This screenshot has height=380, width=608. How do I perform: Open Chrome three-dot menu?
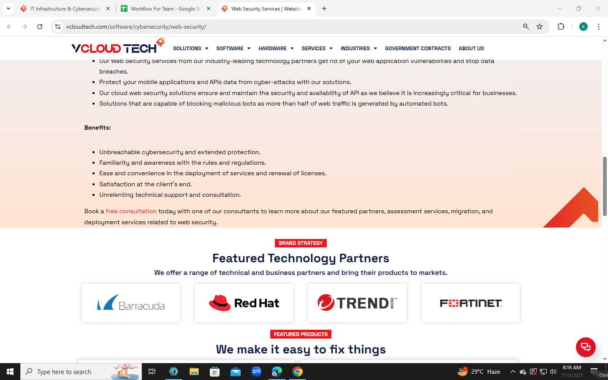[x=598, y=27]
